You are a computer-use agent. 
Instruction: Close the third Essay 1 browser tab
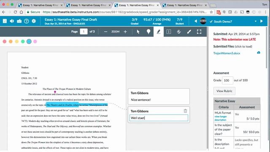click(157, 5)
